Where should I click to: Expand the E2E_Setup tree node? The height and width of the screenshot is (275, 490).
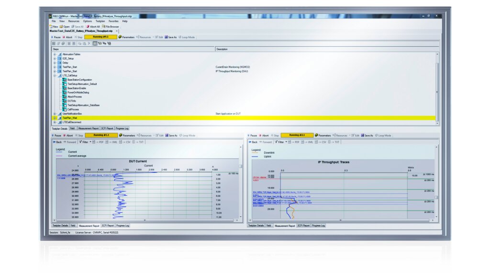point(55,58)
